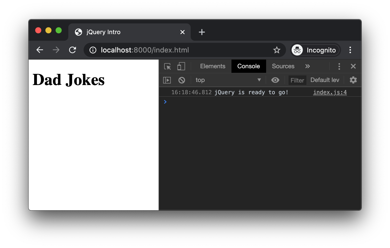Open DevTools three-dot customize menu
390x248 pixels.
(339, 66)
